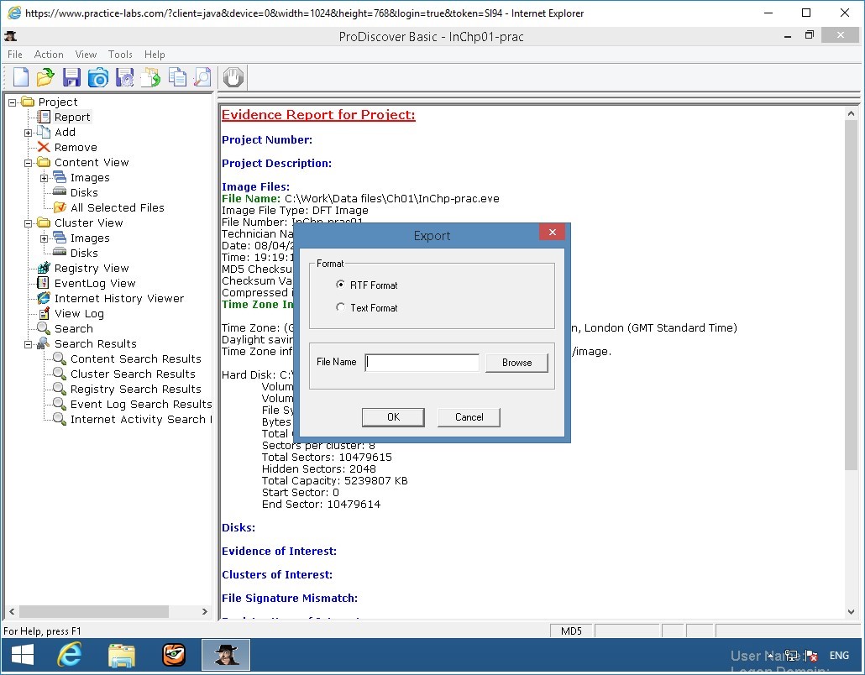Click the ENG language indicator in tray
Screen dimensions: 865x675
pyautogui.click(x=838, y=655)
